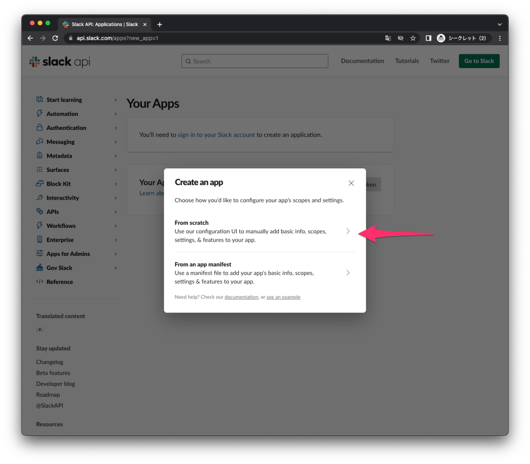Open a new browser tab with plus
Image resolution: width=530 pixels, height=464 pixels.
(159, 24)
